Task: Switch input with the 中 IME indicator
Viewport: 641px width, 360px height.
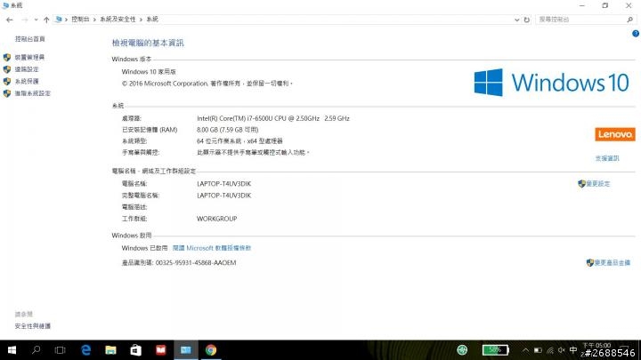Action: tap(573, 350)
